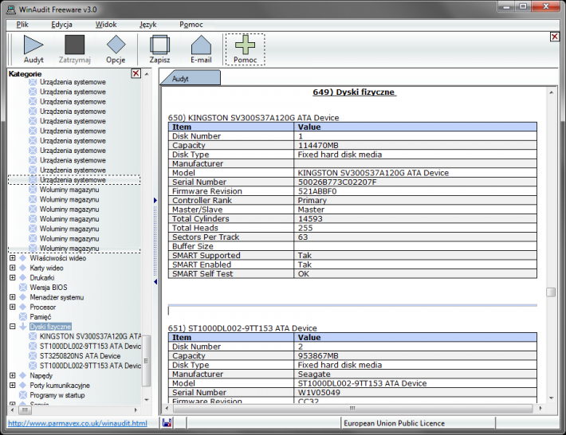
Task: Click the serial number 50026B773C02207F cell
Action: [415, 182]
